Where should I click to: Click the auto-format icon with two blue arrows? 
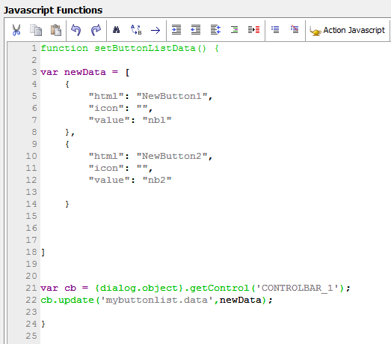pyautogui.click(x=215, y=30)
